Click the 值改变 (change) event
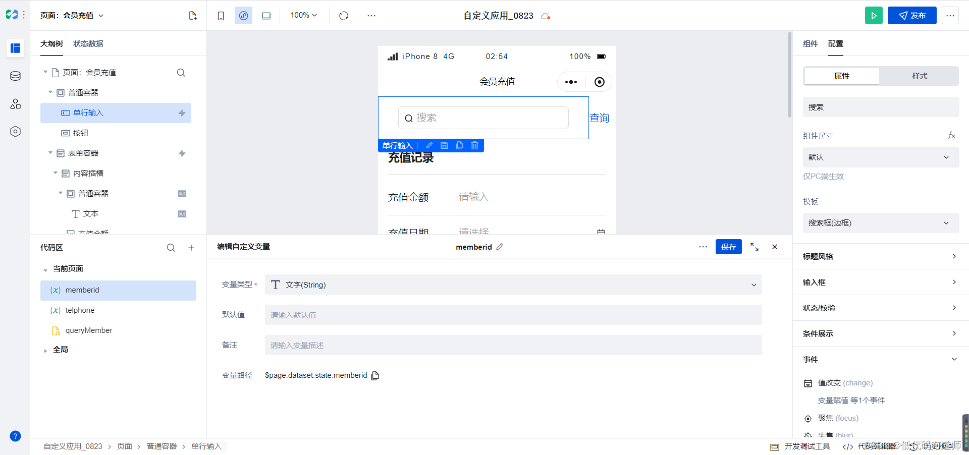 click(845, 383)
